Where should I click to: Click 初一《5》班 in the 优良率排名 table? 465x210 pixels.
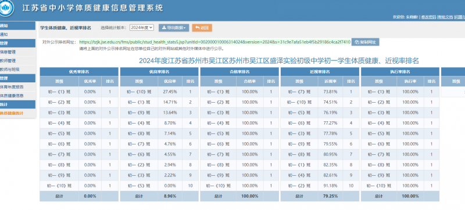point(139,186)
